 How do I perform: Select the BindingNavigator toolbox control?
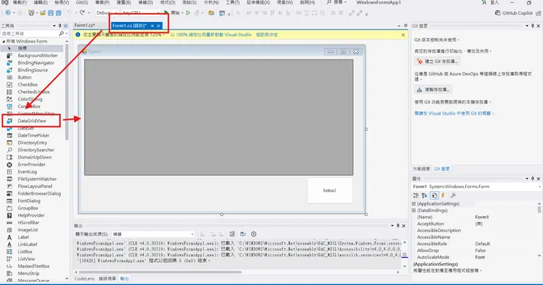36,62
